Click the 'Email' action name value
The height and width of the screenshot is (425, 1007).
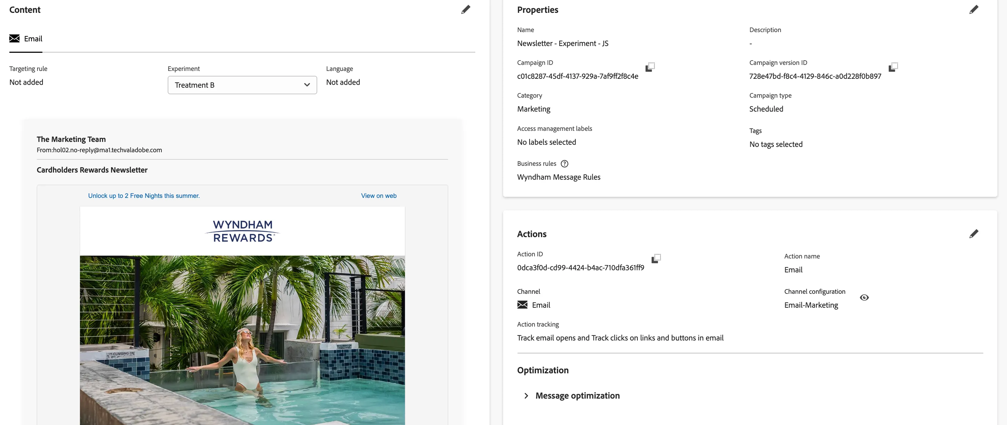(x=793, y=270)
